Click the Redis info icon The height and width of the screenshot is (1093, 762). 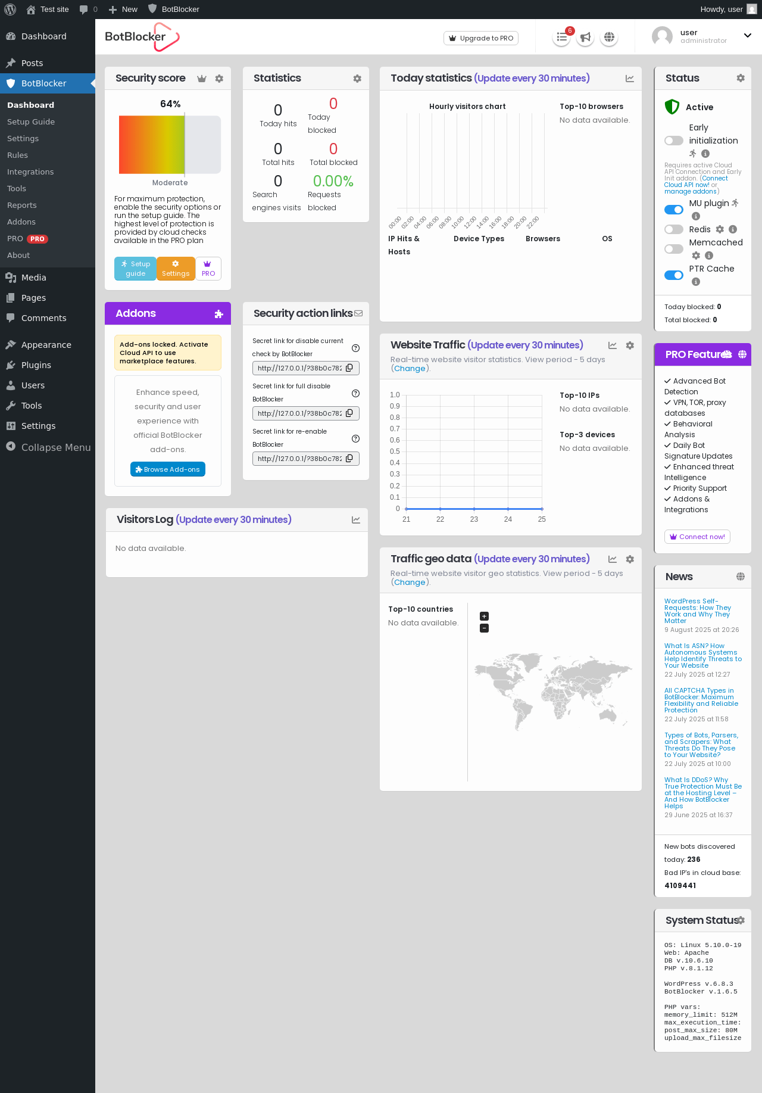(733, 229)
